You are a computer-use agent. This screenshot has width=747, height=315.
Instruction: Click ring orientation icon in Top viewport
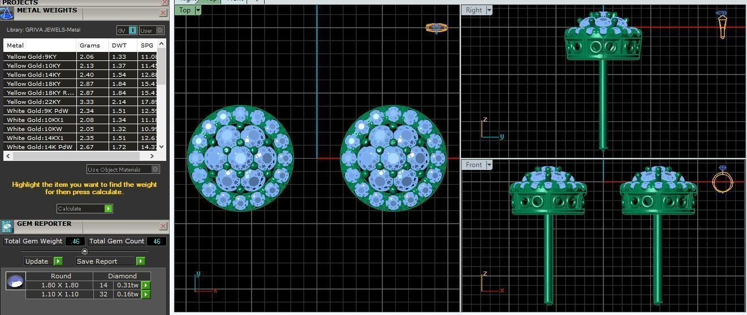click(x=436, y=28)
